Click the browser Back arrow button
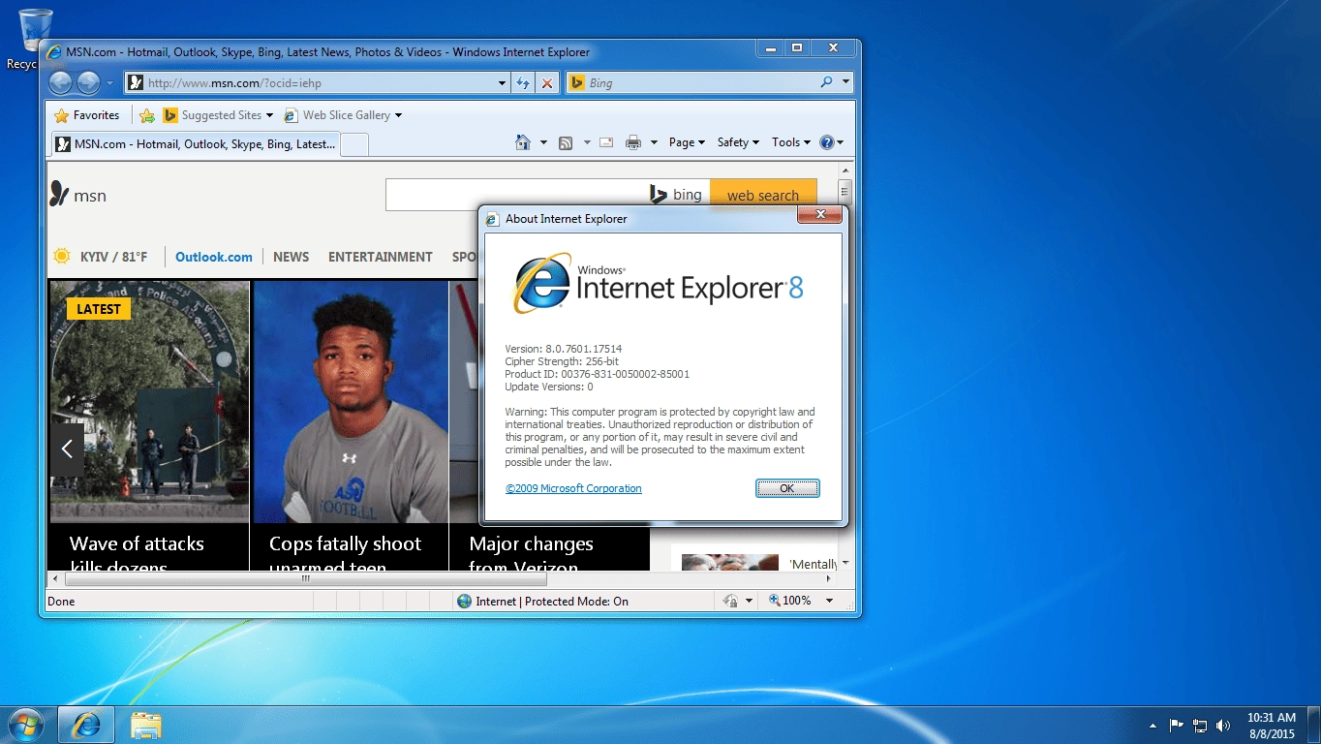Viewport: 1321px width, 744px height. (x=60, y=82)
